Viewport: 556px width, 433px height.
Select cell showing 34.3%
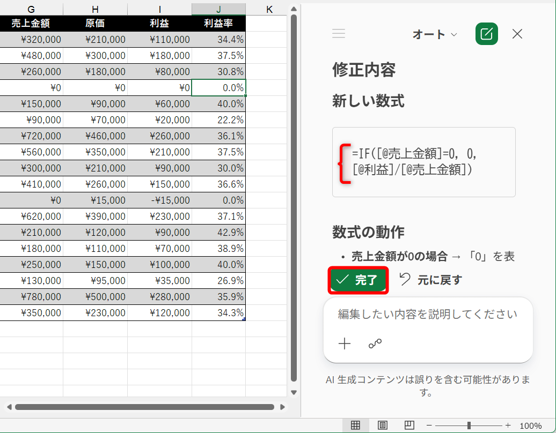[x=218, y=312]
